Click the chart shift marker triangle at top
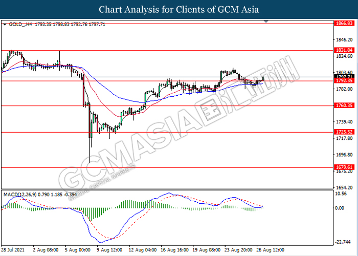The image size is (358, 256). [x=266, y=22]
